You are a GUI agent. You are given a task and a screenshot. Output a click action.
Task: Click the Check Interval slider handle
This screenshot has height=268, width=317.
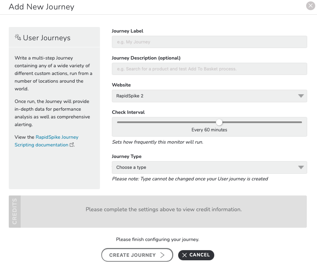pyautogui.click(x=219, y=122)
